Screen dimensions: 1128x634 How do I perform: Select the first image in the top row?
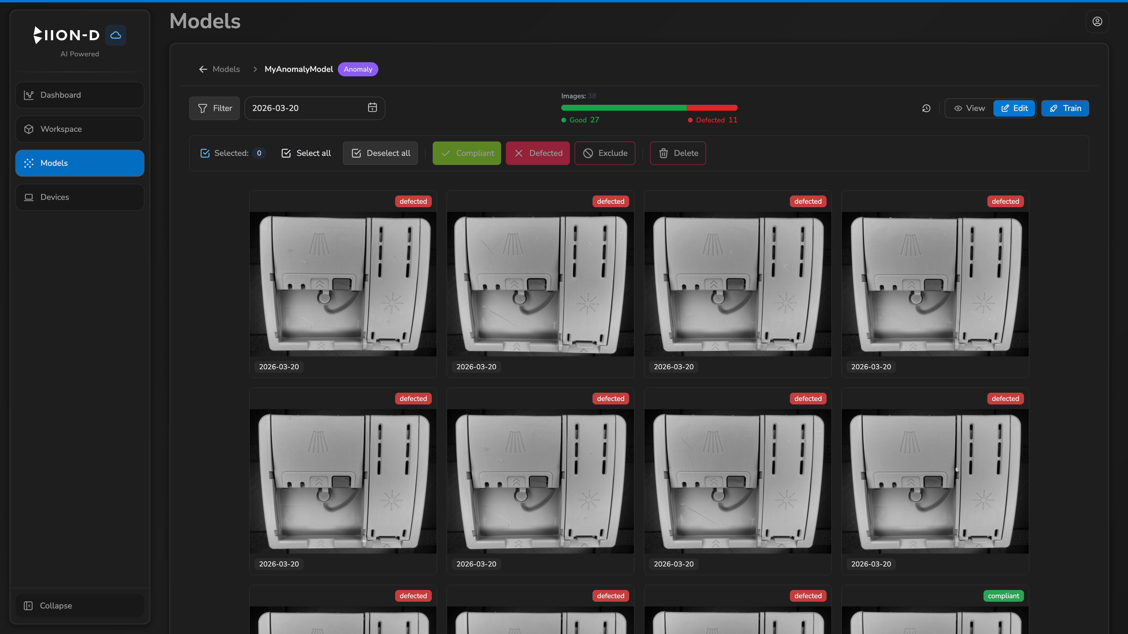[x=343, y=284]
